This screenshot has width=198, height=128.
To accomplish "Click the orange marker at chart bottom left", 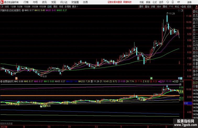I will point(16,78).
